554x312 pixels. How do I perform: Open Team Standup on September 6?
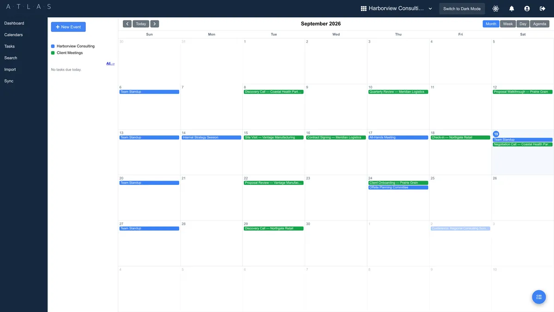pyautogui.click(x=149, y=92)
